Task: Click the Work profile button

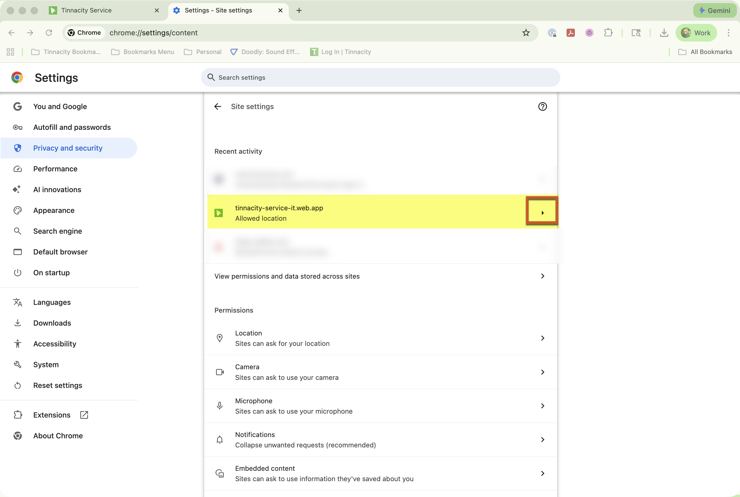Action: (696, 33)
